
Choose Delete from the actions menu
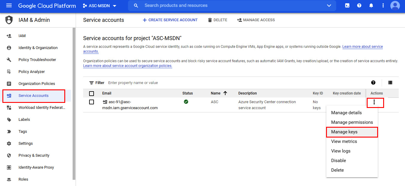[x=352, y=170]
